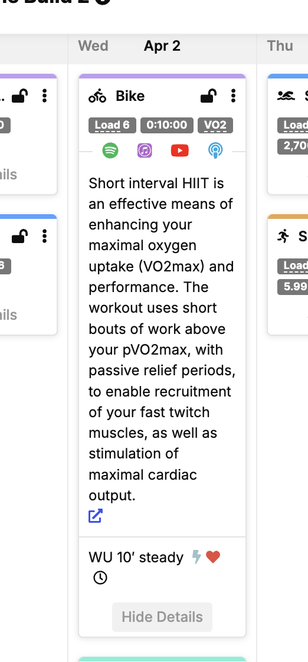Click the lightning bolt power icon
This screenshot has width=308, height=662.
pos(196,558)
